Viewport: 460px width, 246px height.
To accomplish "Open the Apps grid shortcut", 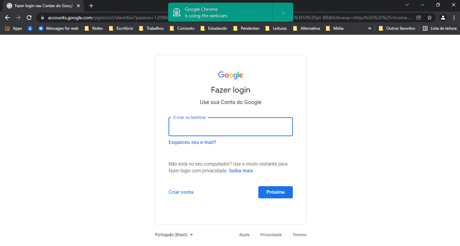I will [x=14, y=28].
